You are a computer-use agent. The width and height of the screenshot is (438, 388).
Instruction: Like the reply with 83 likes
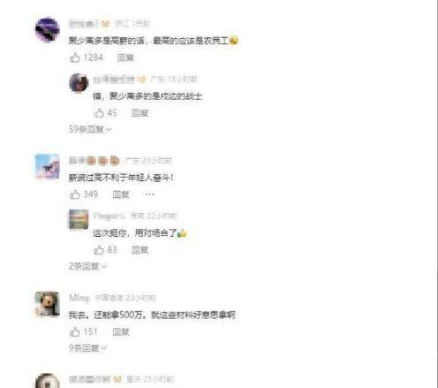[x=99, y=250]
